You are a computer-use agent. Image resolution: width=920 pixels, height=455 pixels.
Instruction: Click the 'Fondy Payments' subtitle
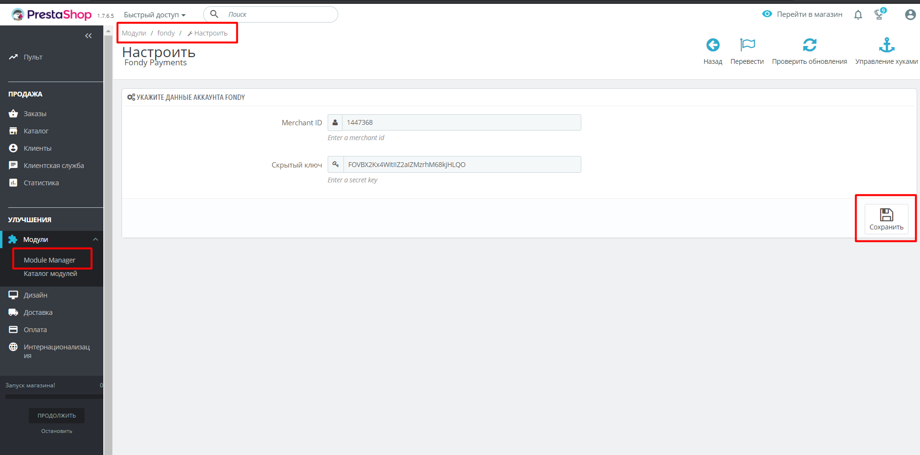(156, 62)
